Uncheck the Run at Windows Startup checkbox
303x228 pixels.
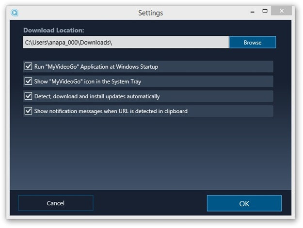coord(28,66)
